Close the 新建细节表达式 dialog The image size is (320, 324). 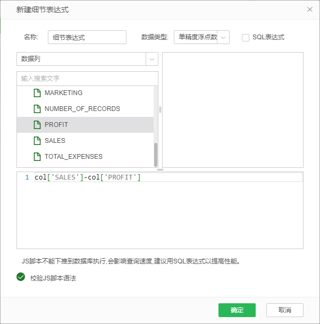coord(310,10)
